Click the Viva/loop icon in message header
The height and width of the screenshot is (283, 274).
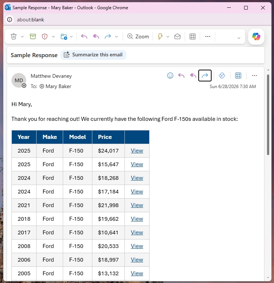pyautogui.click(x=222, y=76)
